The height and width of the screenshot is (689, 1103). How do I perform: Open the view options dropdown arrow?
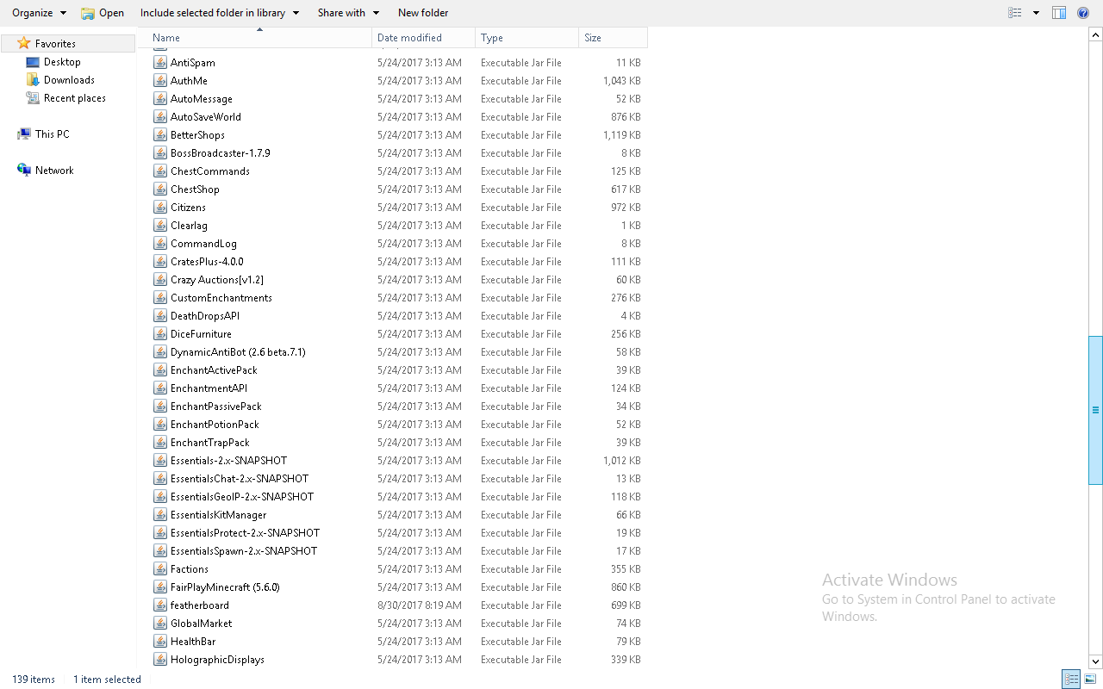click(x=1036, y=13)
